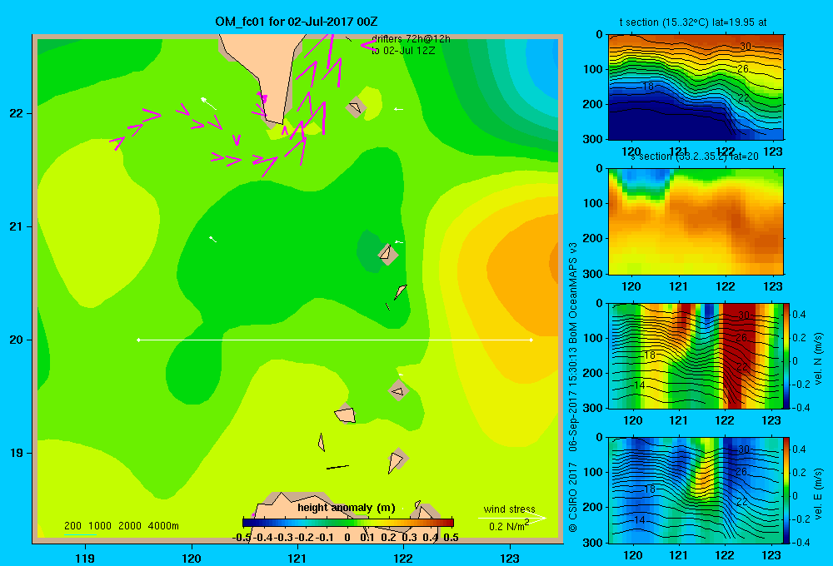Viewport: 833px width, 566px height.
Task: Click latitude label 21 on main map
Action: pos(17,226)
